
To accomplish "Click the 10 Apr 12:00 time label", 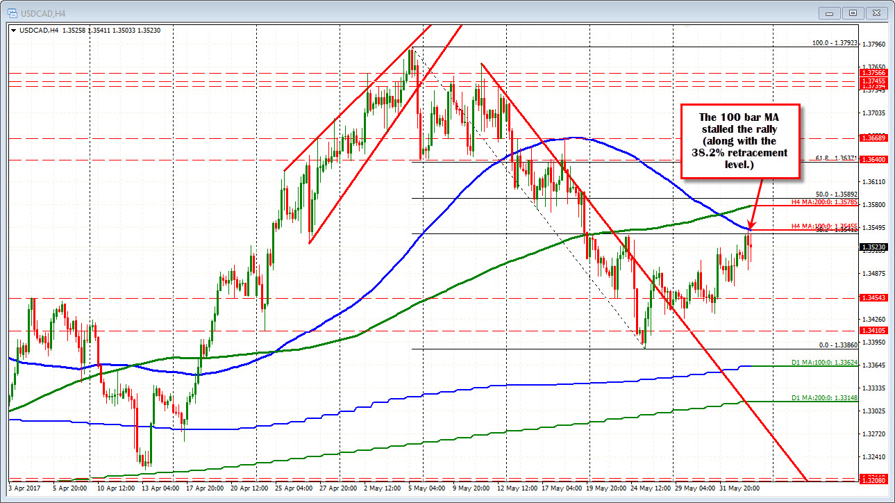I will (x=117, y=489).
